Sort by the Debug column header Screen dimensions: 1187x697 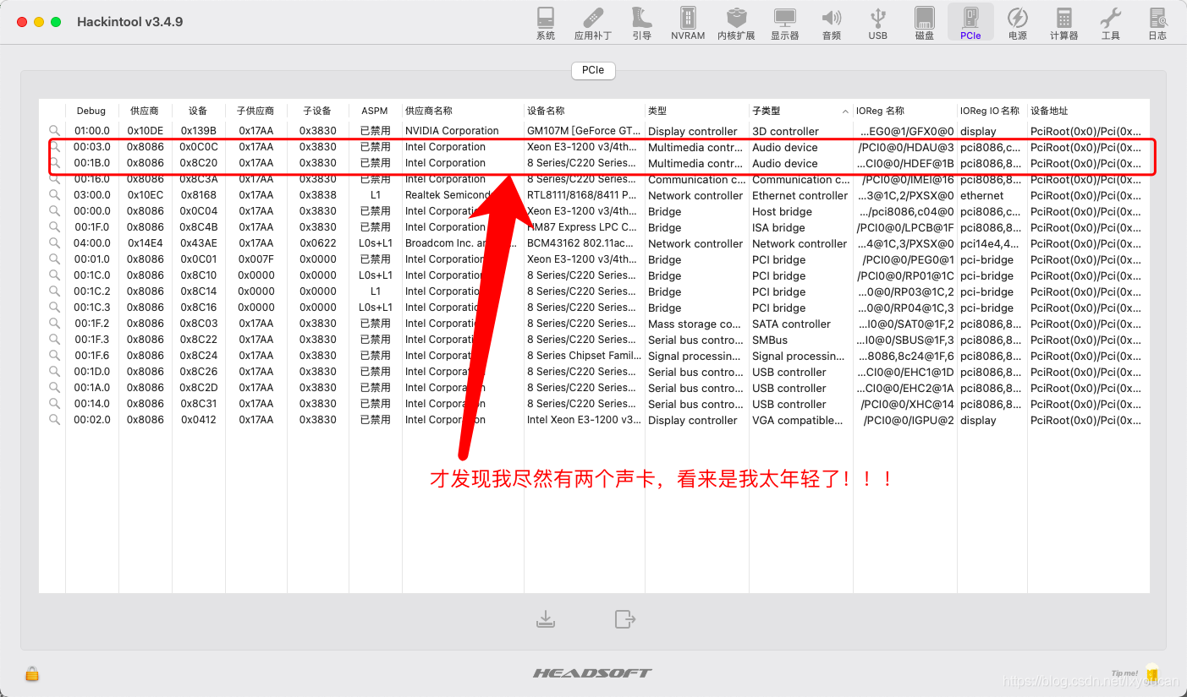(x=91, y=111)
